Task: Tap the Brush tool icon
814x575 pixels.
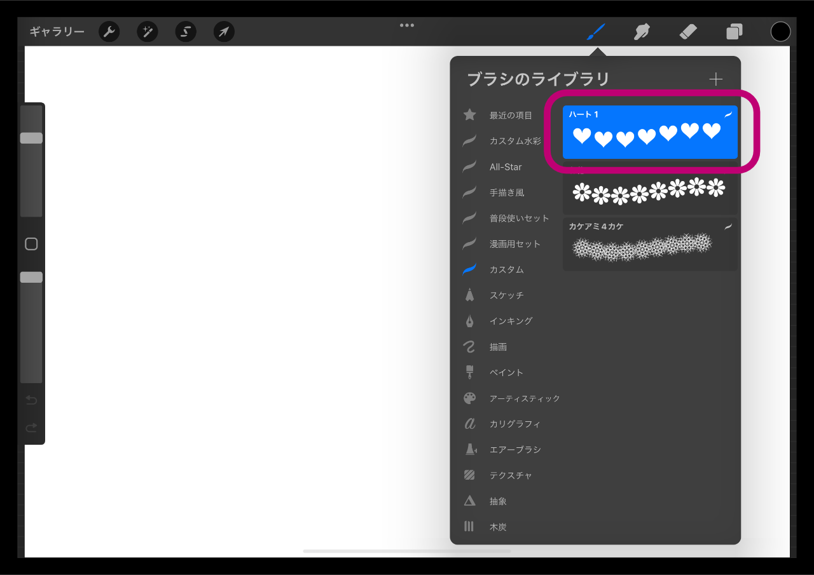Action: (x=596, y=32)
